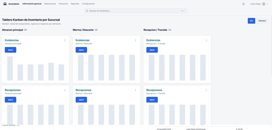Click the Inventario app logo icon
Screen dimensions: 272x130
(x=5, y=4)
